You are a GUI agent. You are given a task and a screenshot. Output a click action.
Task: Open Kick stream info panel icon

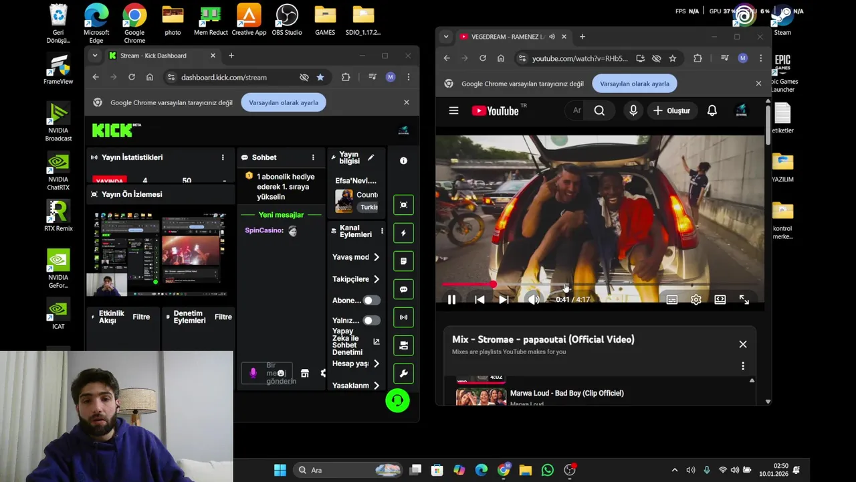[x=403, y=161]
